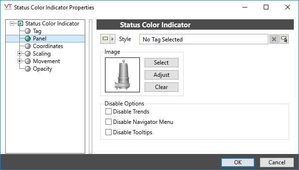Click the green Panel node indicator

tap(28, 39)
